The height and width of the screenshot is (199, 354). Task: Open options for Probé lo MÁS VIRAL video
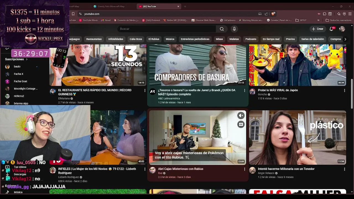click(344, 90)
